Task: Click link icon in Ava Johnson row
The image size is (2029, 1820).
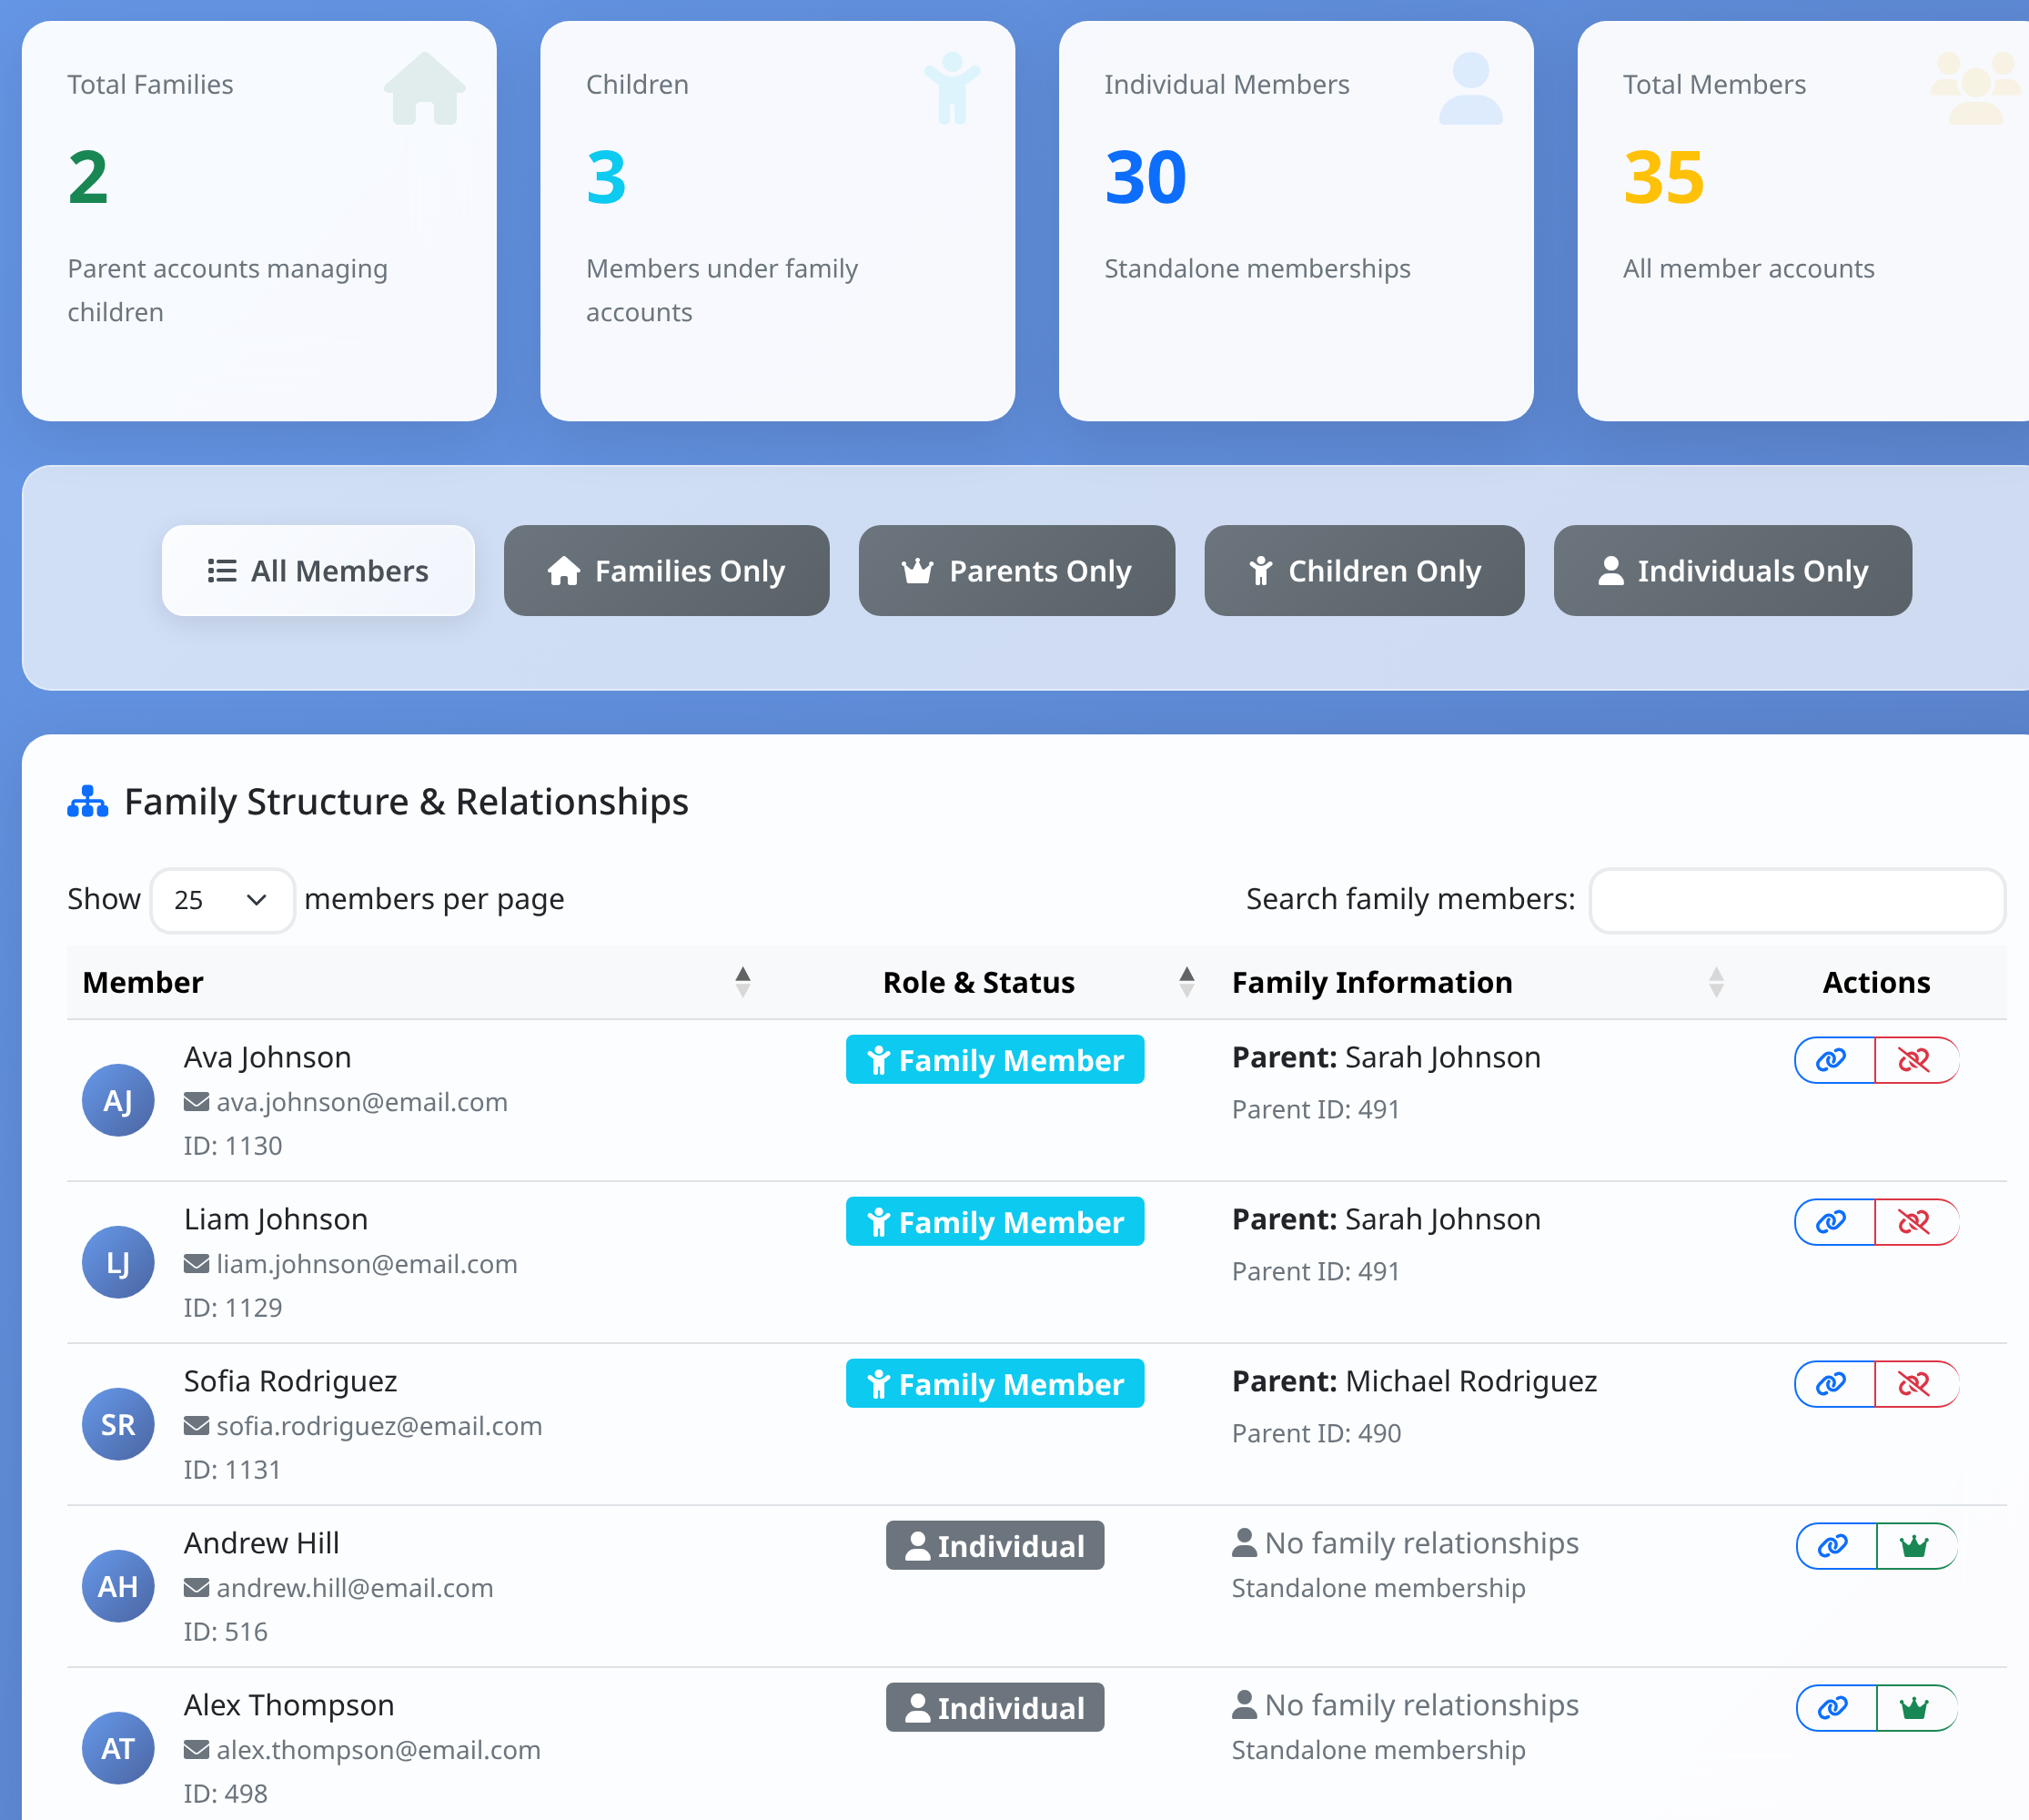Action: 1834,1060
